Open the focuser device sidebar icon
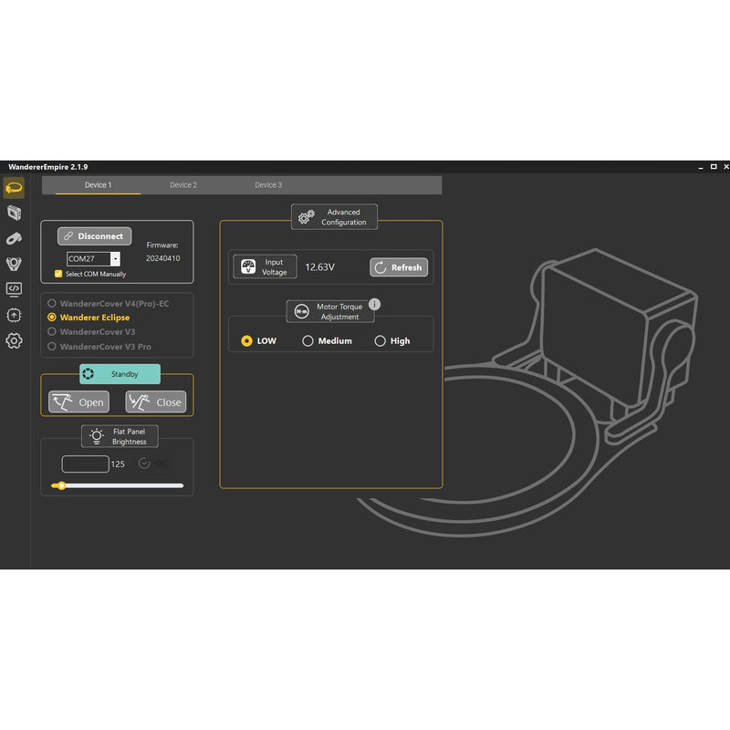Screen dimensions: 730x730 [14, 264]
